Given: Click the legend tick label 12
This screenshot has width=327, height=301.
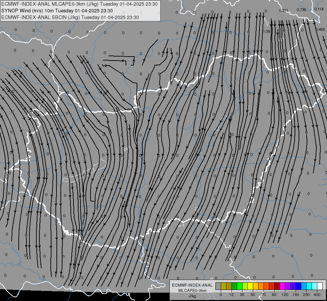Looking at the screenshot, I should [231, 295].
